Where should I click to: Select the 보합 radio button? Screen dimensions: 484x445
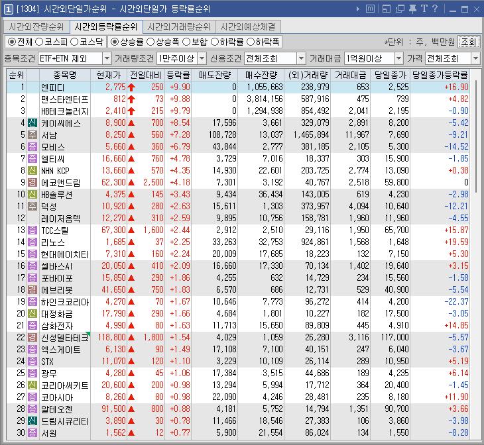coord(186,42)
